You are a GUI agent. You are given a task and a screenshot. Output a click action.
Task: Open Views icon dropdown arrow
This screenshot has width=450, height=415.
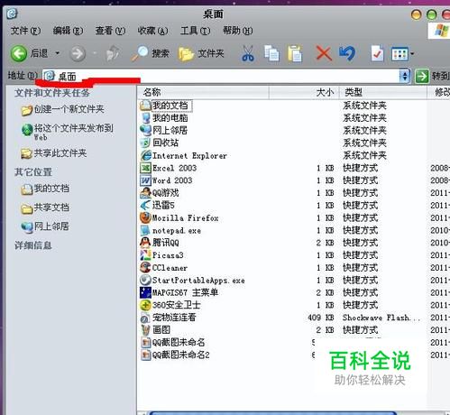(x=412, y=54)
